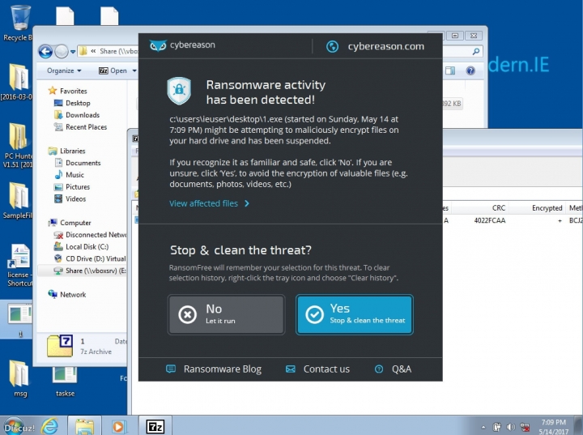The image size is (583, 435).
Task: Click Yes to stop and clean the threat
Action: [355, 314]
